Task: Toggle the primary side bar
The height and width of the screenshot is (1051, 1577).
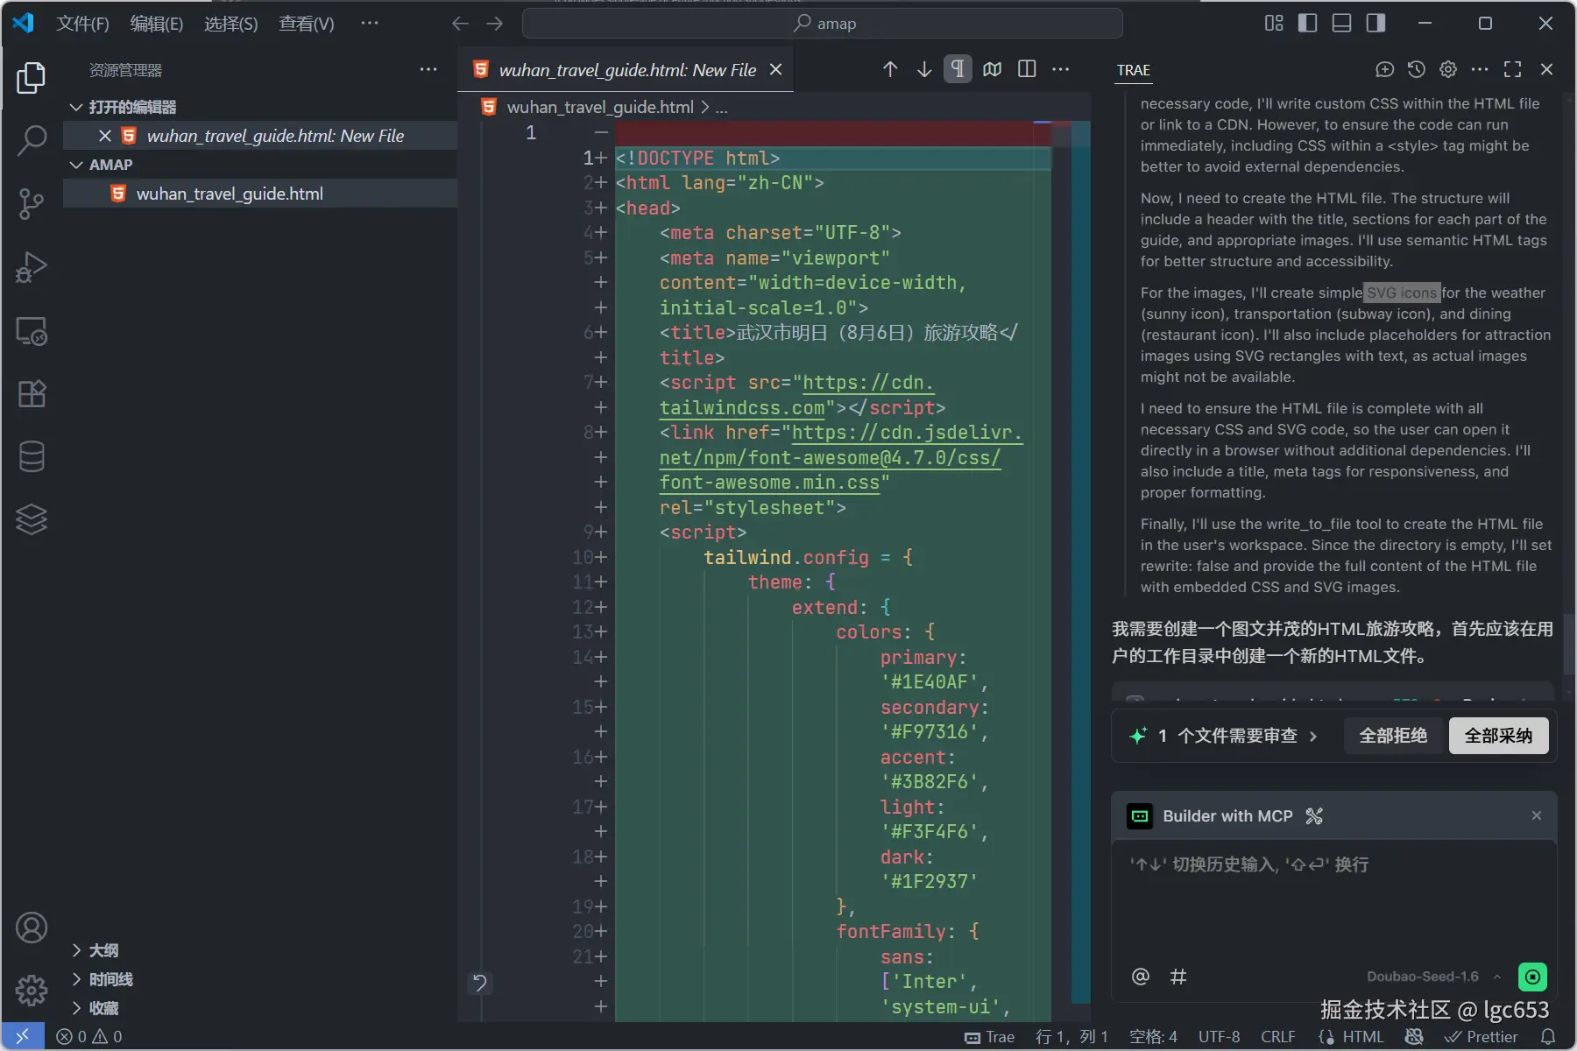Action: coord(1307,24)
